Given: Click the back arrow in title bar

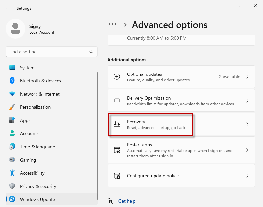Looking at the screenshot, I should coord(8,8).
